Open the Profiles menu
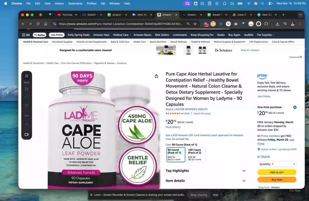This screenshot has height=201, width=309. click(x=91, y=3)
